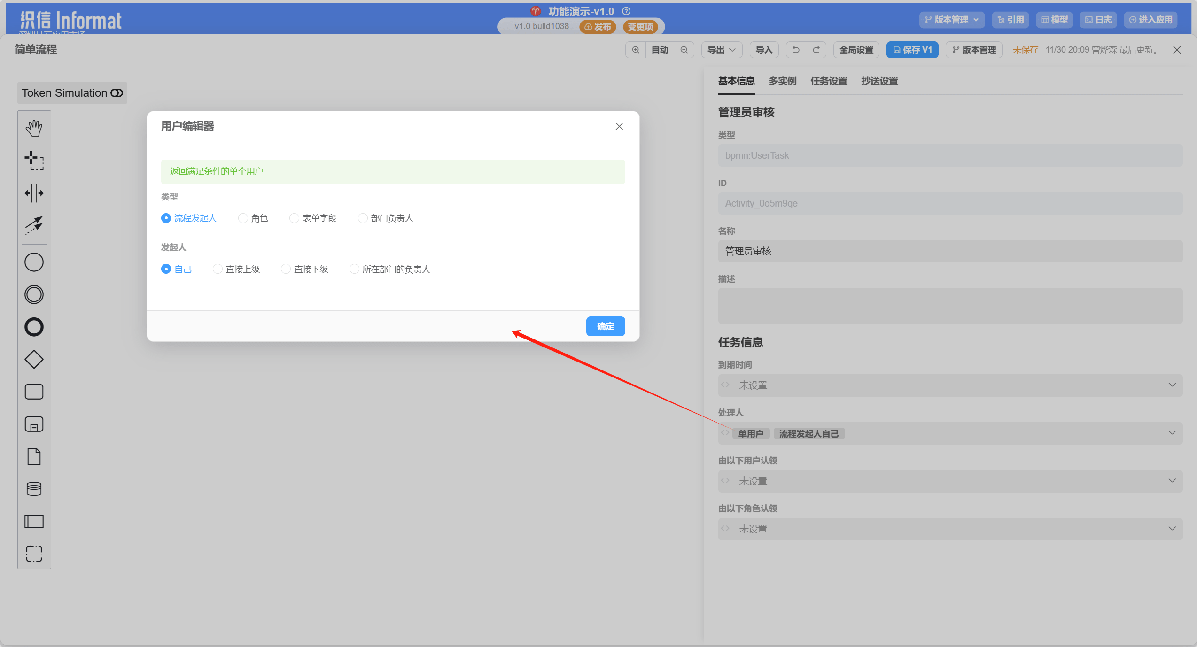Toggle the Token Simulation switch
Viewport: 1197px width, 647px height.
point(117,93)
